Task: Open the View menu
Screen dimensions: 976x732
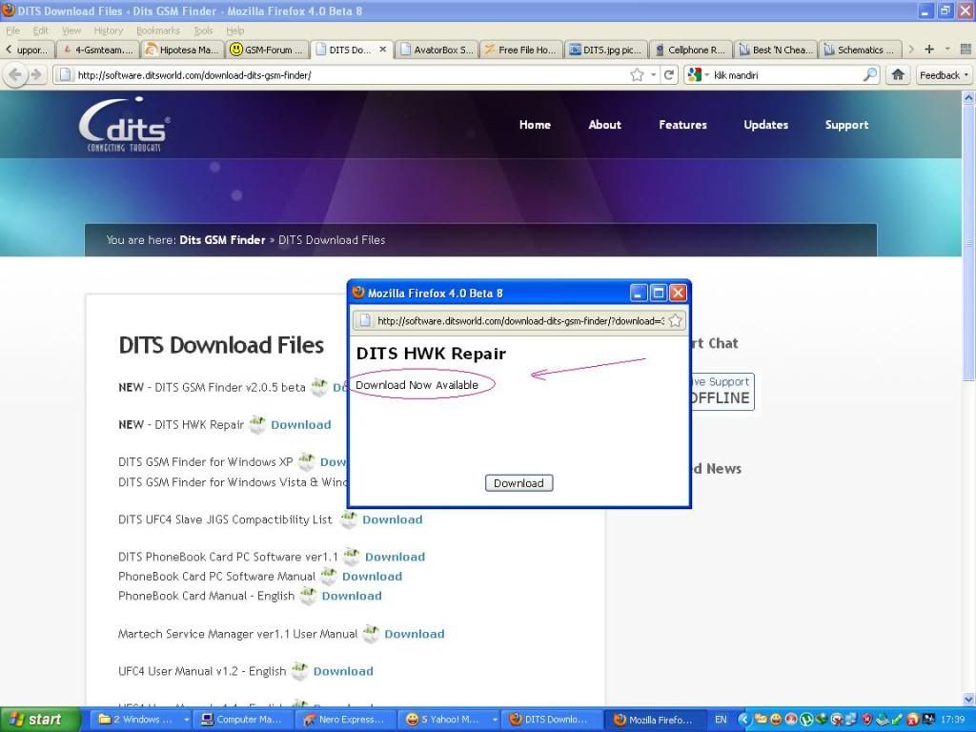Action: click(71, 30)
